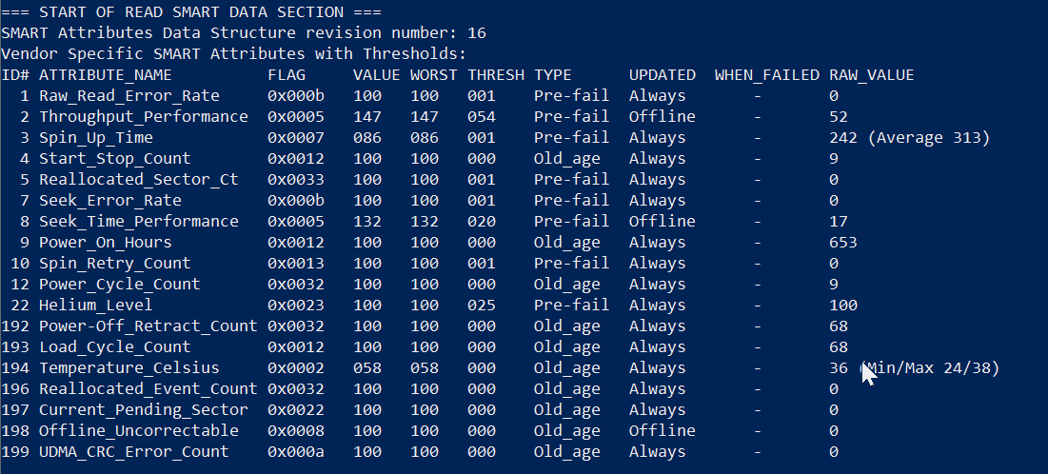Click the START OF READ SMART DATA heading
This screenshot has width=1048, height=474.
[x=191, y=12]
